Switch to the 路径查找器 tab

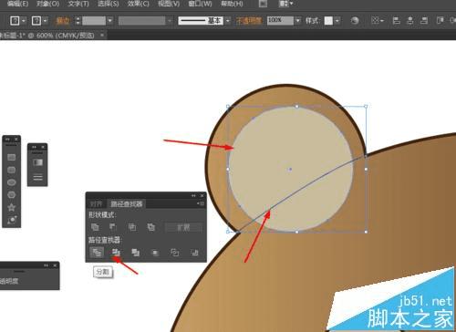127,203
